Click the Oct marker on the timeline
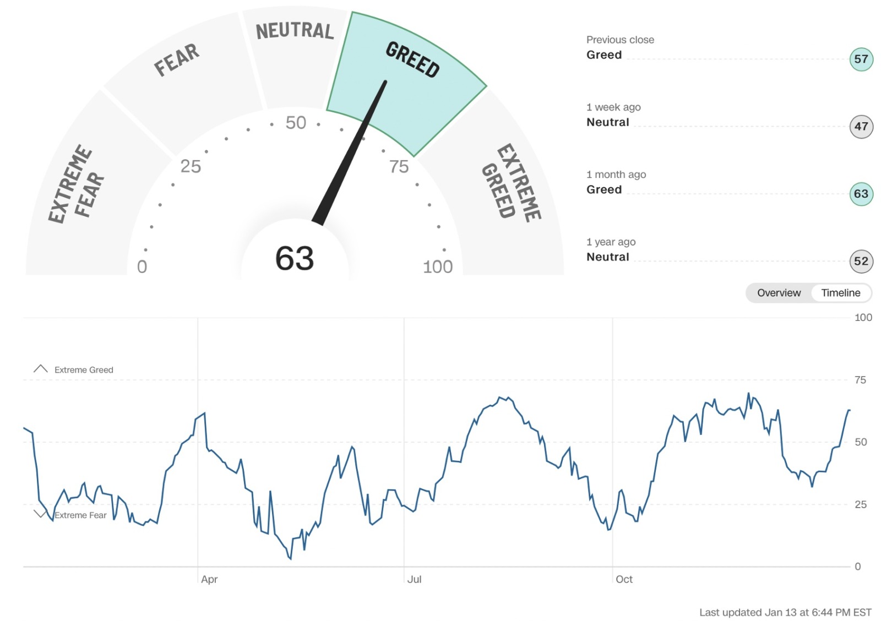The width and height of the screenshot is (881, 621). (624, 579)
